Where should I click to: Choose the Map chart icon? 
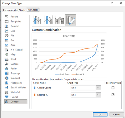click(7, 54)
